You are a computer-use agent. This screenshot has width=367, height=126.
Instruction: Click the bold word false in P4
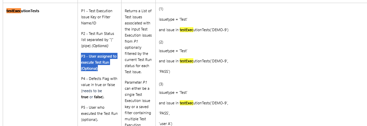tap(98, 97)
